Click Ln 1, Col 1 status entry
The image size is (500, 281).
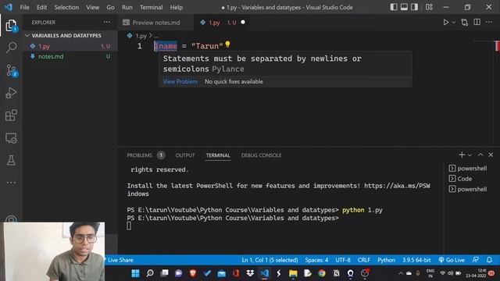coord(270,260)
